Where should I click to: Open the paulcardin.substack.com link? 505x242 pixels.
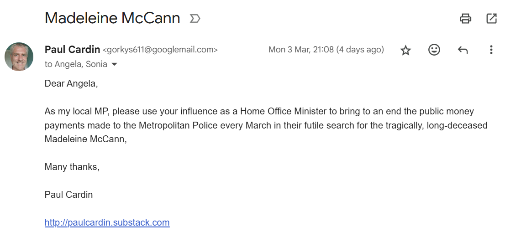pos(107,223)
